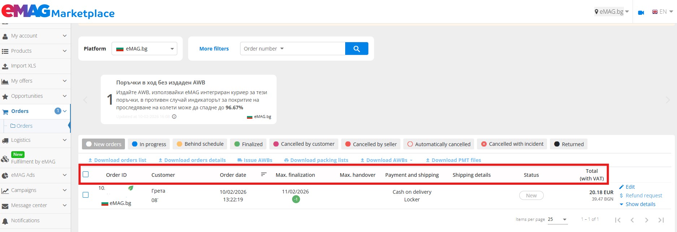Click the Campaigns line chart icon
677x232 pixels.
coord(5,191)
